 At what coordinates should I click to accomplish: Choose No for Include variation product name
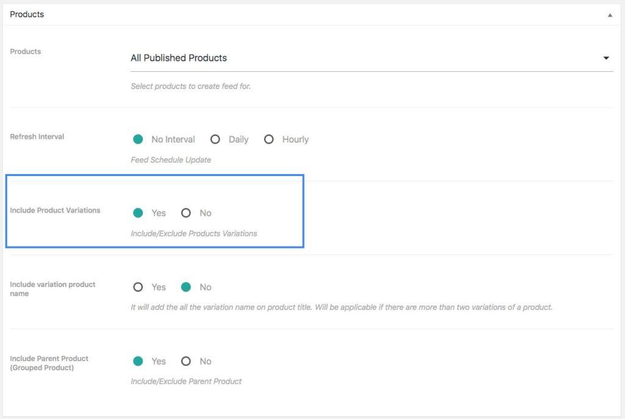[186, 287]
